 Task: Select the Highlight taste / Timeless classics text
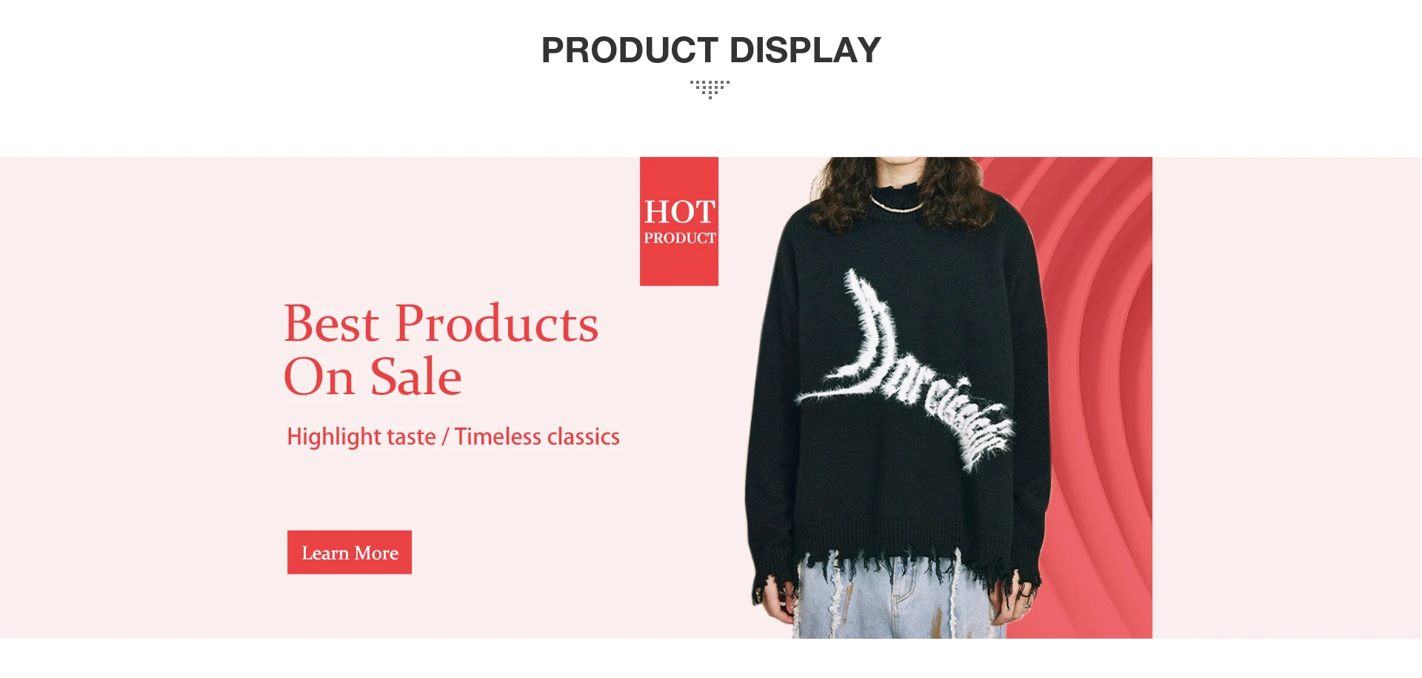(453, 436)
